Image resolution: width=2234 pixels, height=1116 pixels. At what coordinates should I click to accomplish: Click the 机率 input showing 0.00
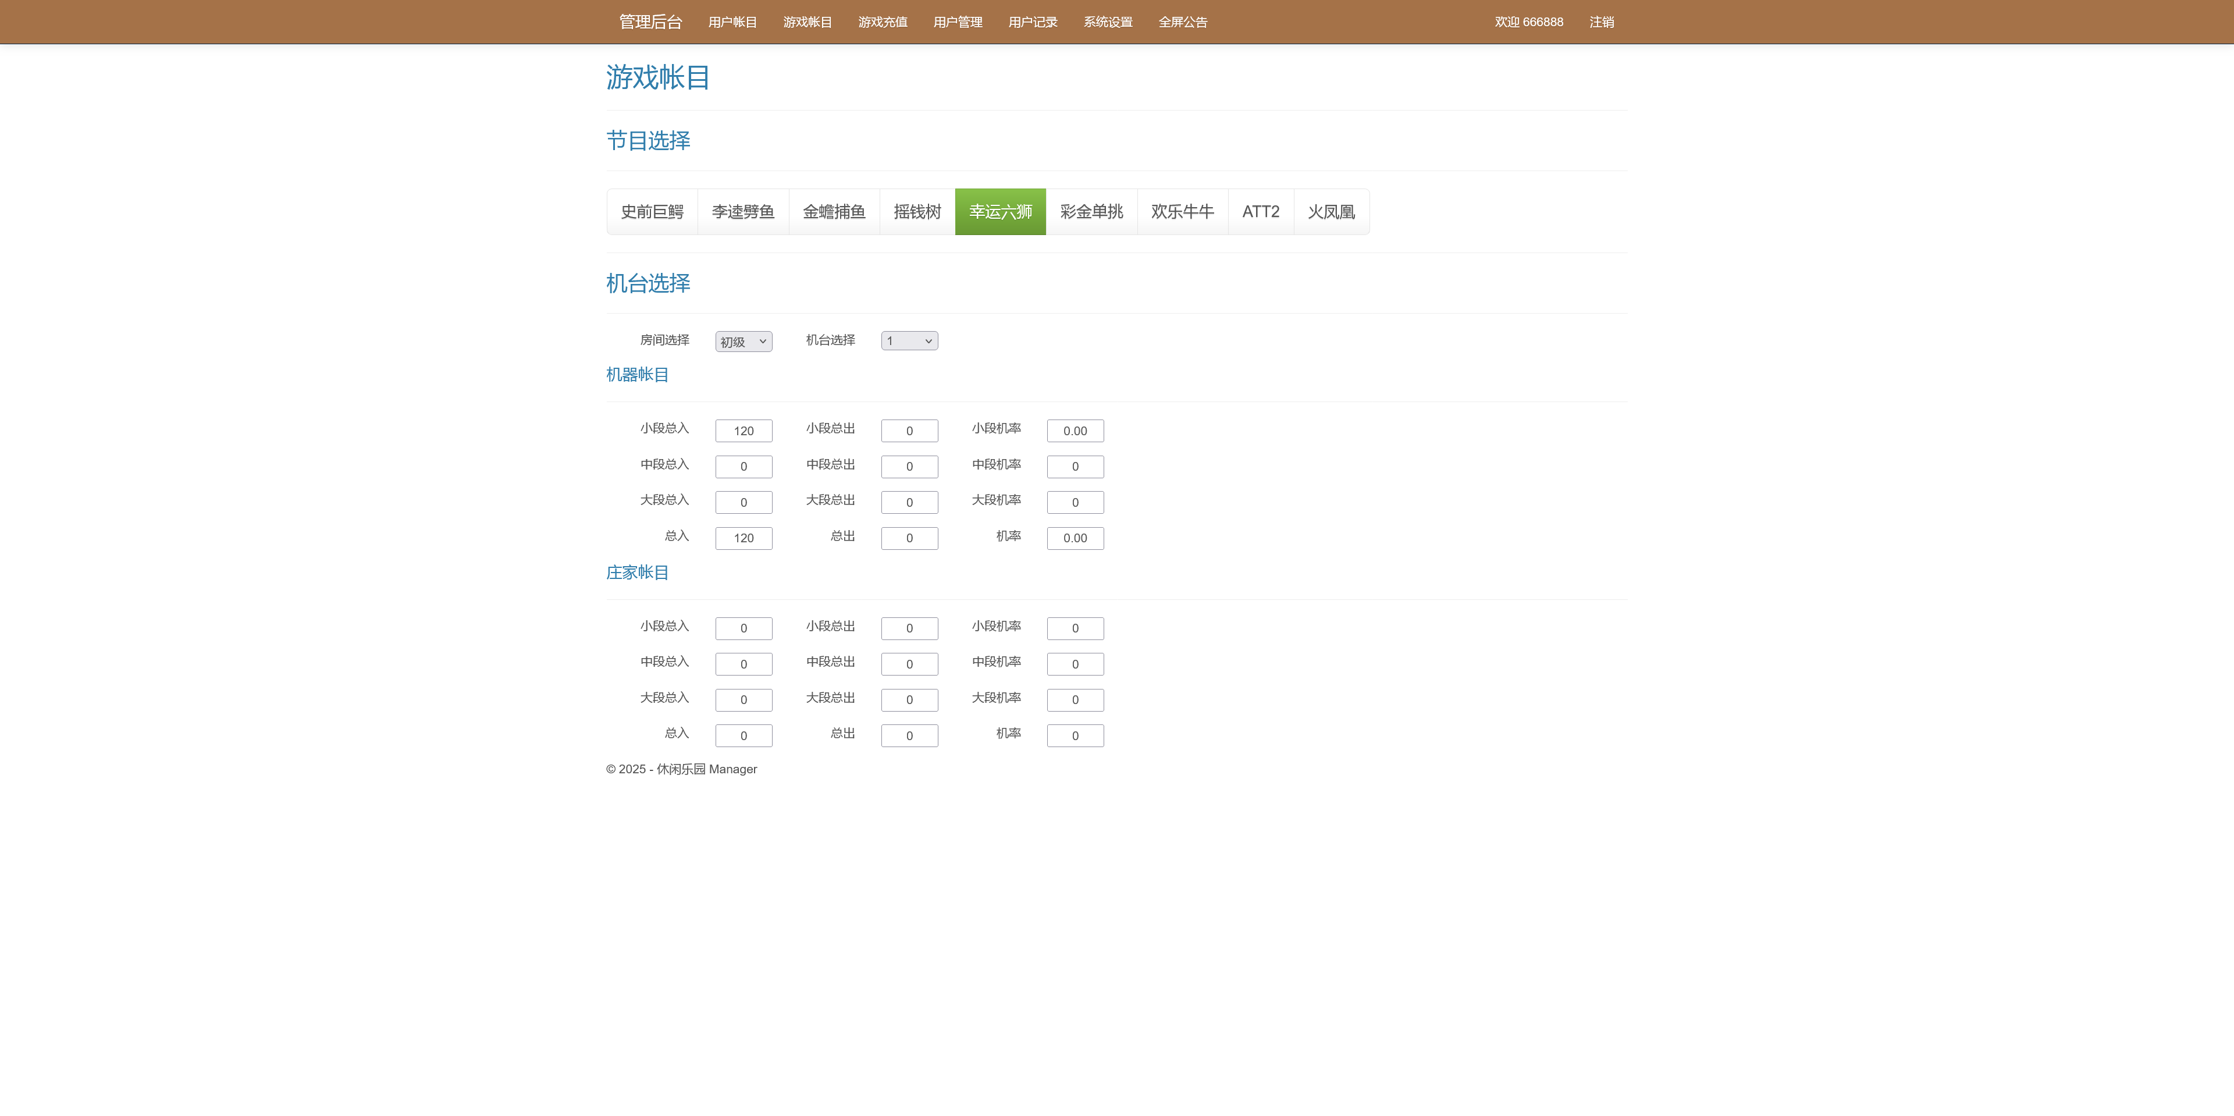click(x=1075, y=538)
